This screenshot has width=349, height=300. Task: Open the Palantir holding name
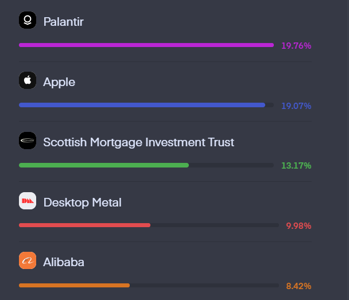64,22
